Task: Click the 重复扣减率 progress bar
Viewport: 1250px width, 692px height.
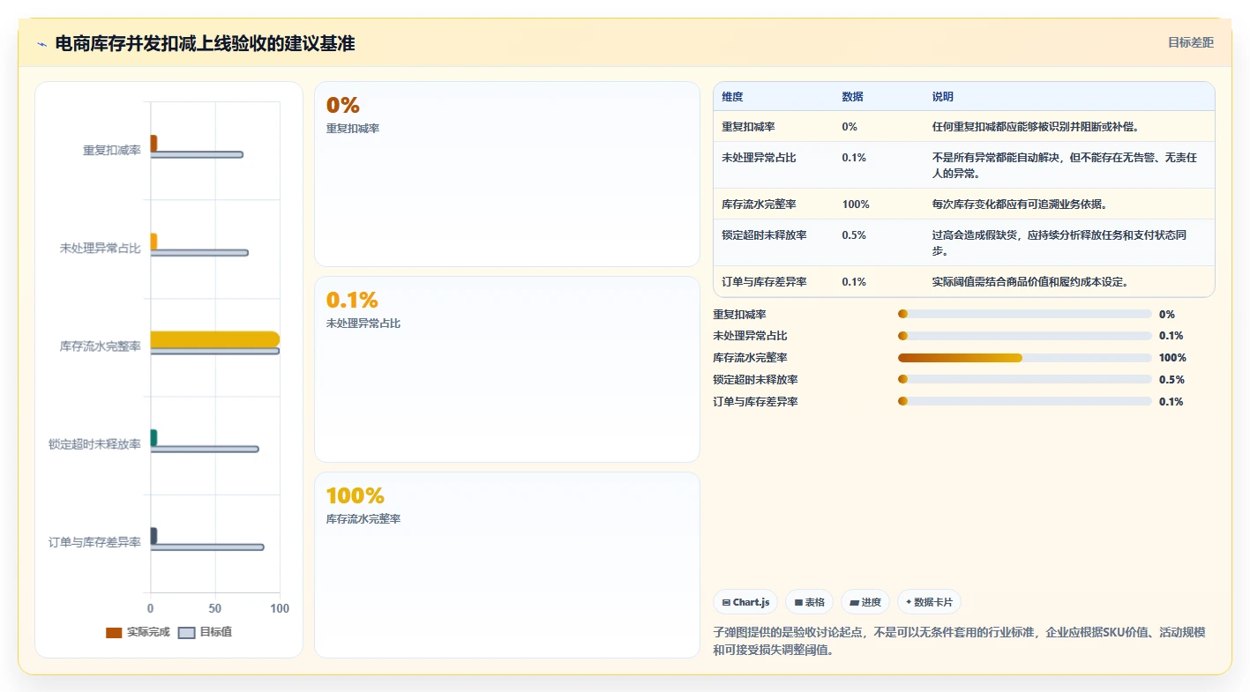Action: (1024, 314)
